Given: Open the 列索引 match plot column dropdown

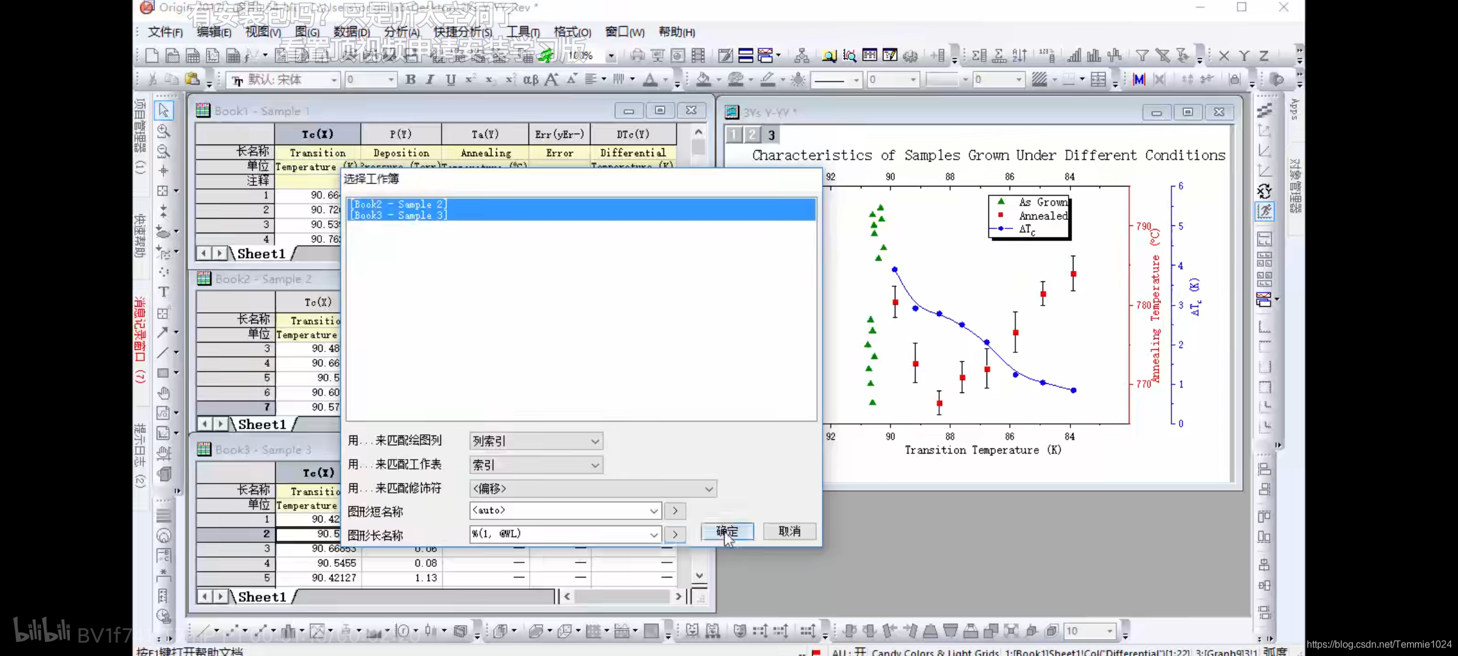Looking at the screenshot, I should tap(536, 441).
